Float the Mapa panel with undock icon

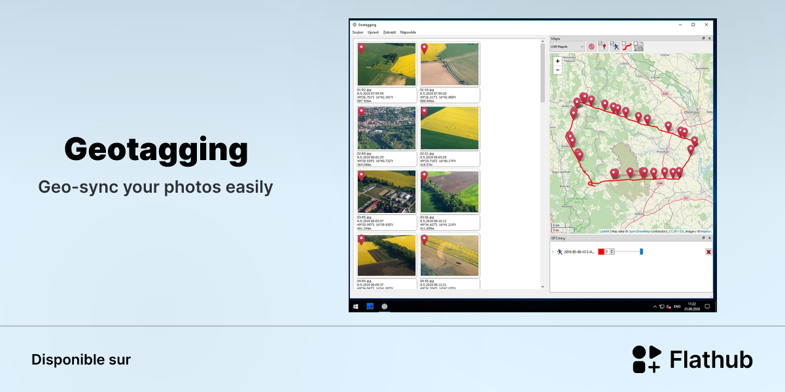pos(703,39)
